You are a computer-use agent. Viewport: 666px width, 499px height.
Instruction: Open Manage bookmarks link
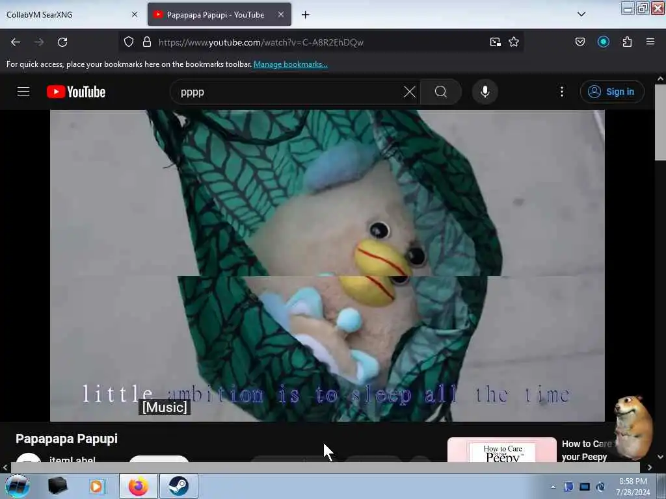[x=291, y=64]
